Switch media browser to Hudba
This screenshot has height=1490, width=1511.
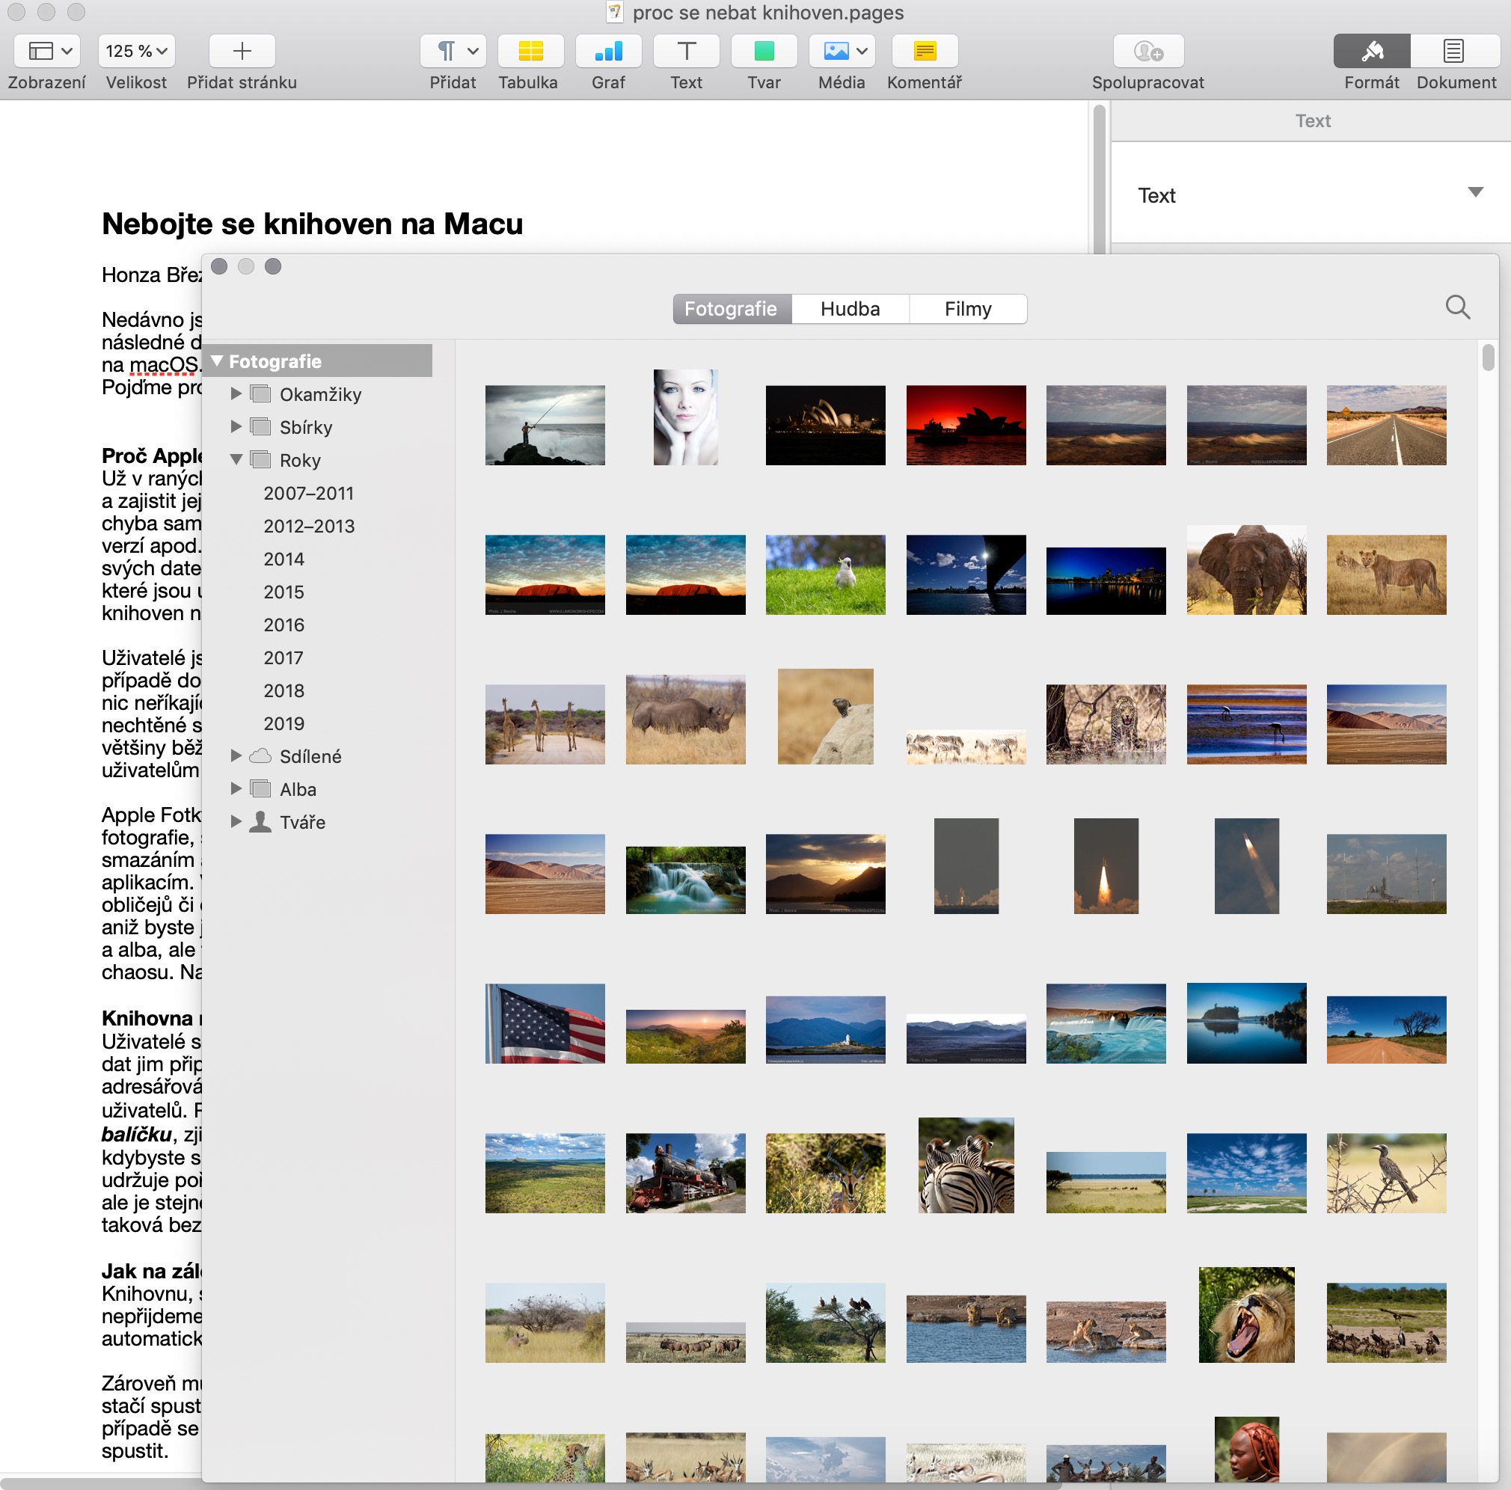coord(850,309)
